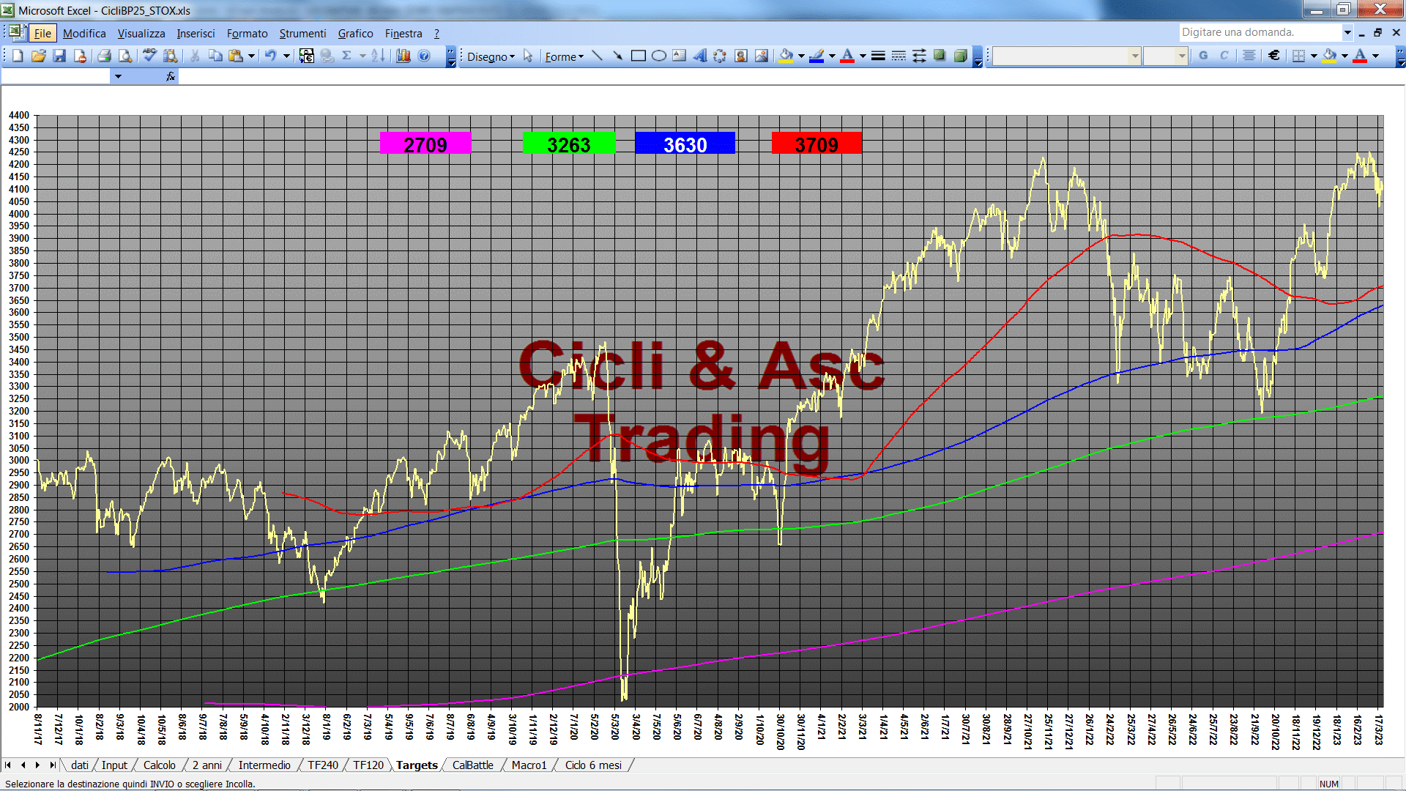The image size is (1406, 791).
Task: Open the Grafico menu
Action: (355, 34)
